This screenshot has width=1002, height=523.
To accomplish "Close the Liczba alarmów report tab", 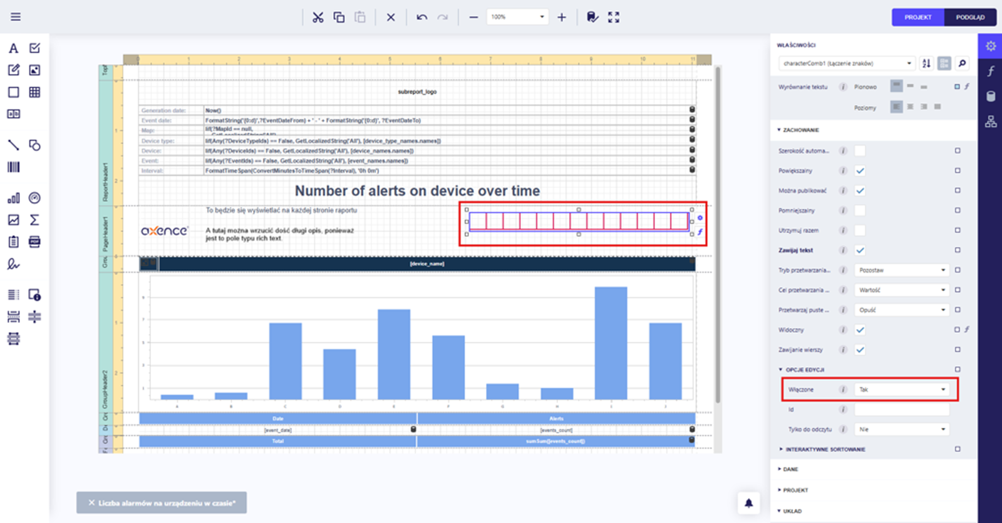I will point(91,503).
